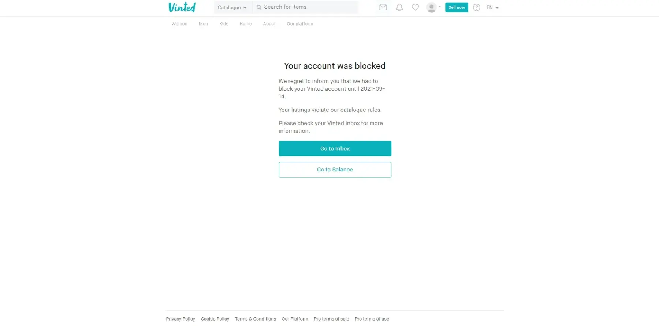Open the EN language selector
This screenshot has width=659, height=326.
(492, 7)
